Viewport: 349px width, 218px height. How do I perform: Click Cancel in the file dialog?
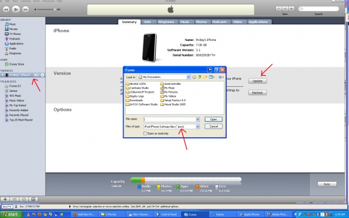point(213,126)
